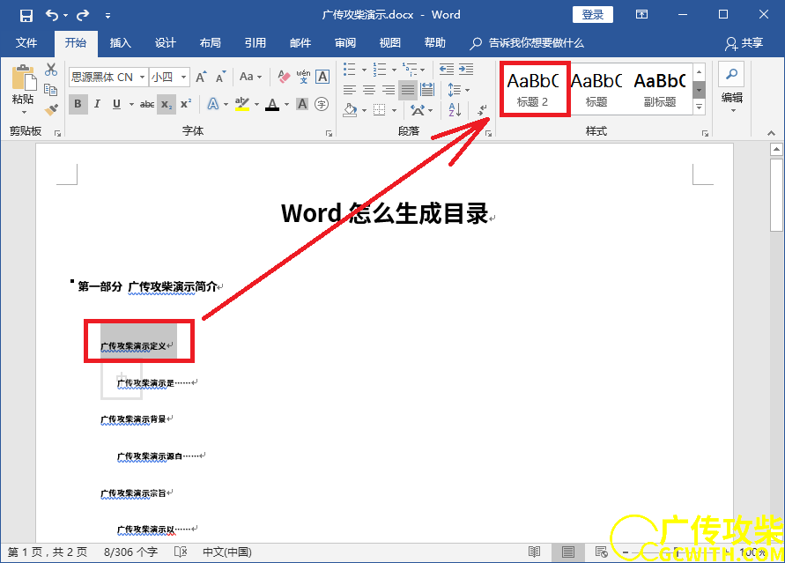Image resolution: width=785 pixels, height=563 pixels.
Task: Switch to the 引用 tab
Action: 255,43
